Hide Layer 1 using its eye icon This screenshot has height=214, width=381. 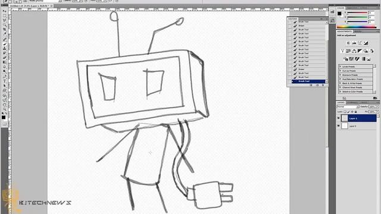(x=339, y=118)
